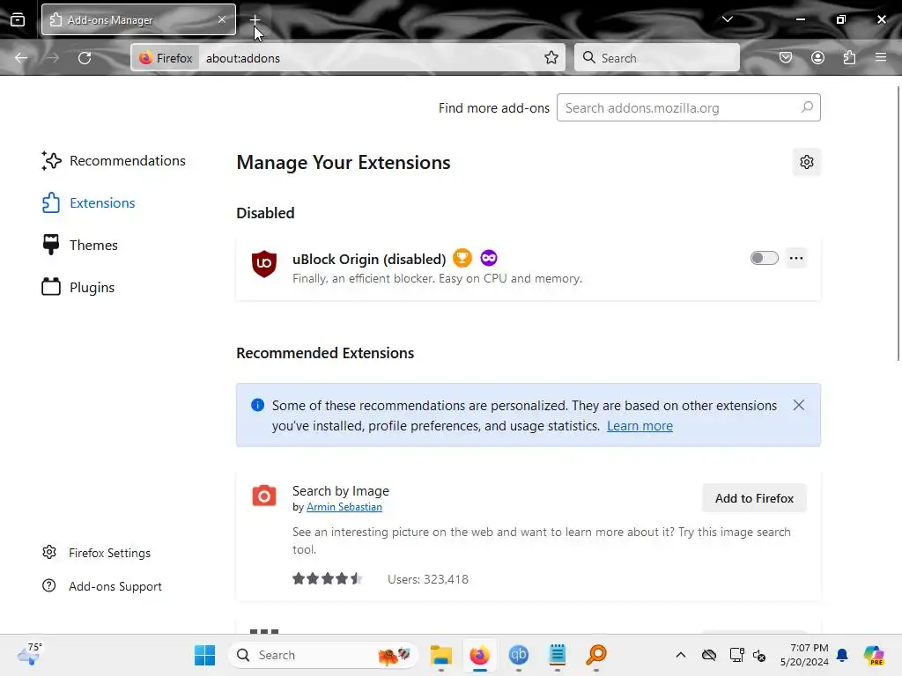Open the Copilot preview icon
This screenshot has height=676, width=902.
coord(873,655)
